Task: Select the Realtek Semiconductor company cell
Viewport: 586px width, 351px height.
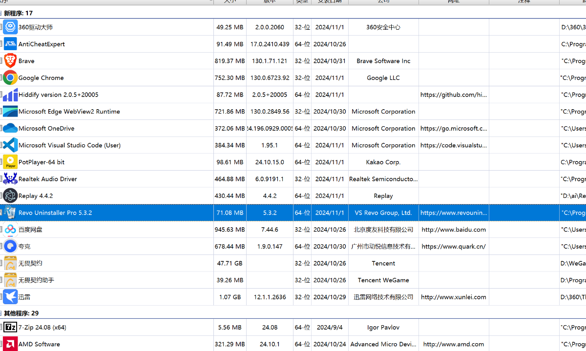Action: pos(383,179)
